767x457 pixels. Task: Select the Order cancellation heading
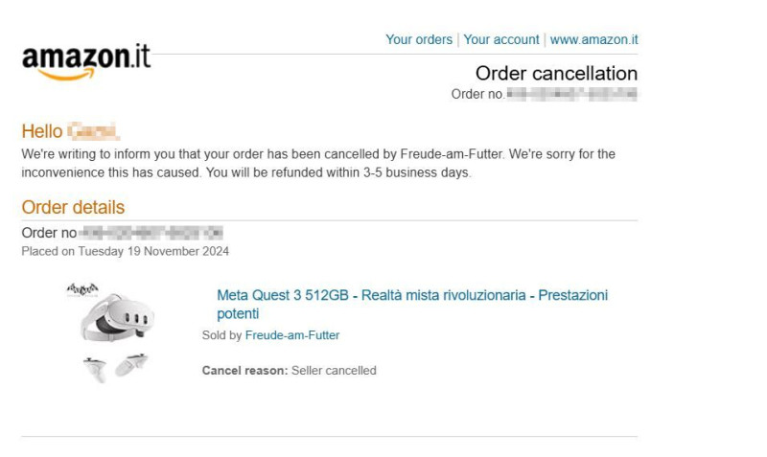(x=556, y=74)
